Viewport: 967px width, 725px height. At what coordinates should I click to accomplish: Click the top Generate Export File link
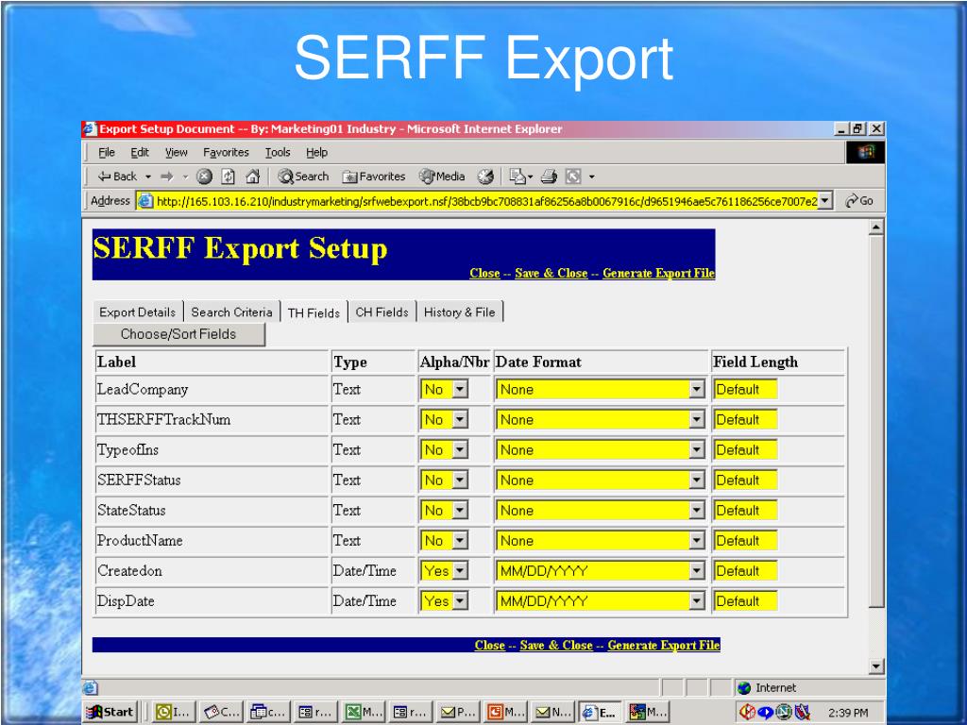(x=658, y=273)
